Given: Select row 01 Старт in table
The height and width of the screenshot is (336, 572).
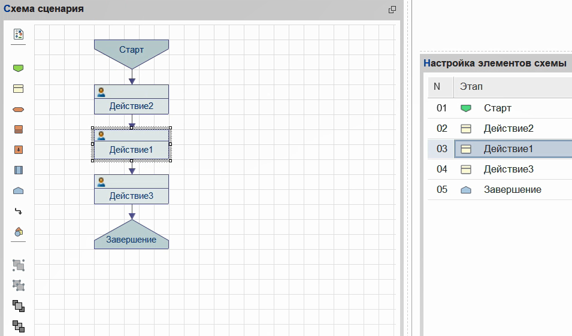Looking at the screenshot, I should tap(500, 108).
